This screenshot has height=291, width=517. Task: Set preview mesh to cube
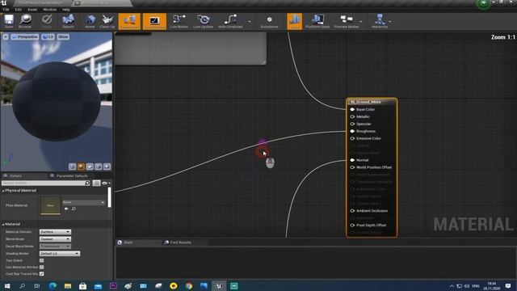tap(99, 167)
